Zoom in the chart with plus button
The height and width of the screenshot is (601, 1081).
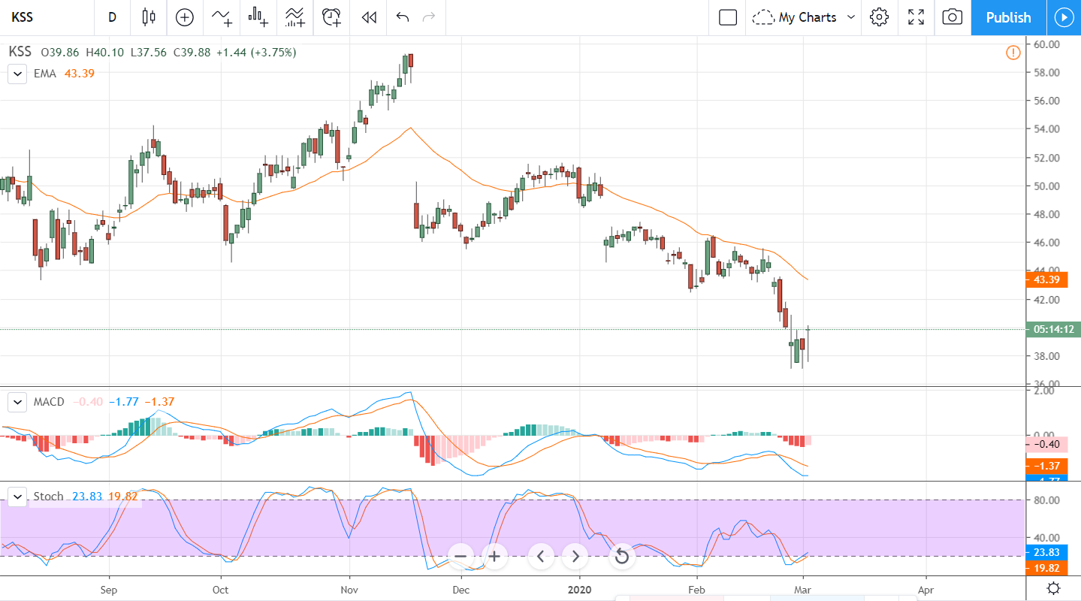click(x=494, y=557)
